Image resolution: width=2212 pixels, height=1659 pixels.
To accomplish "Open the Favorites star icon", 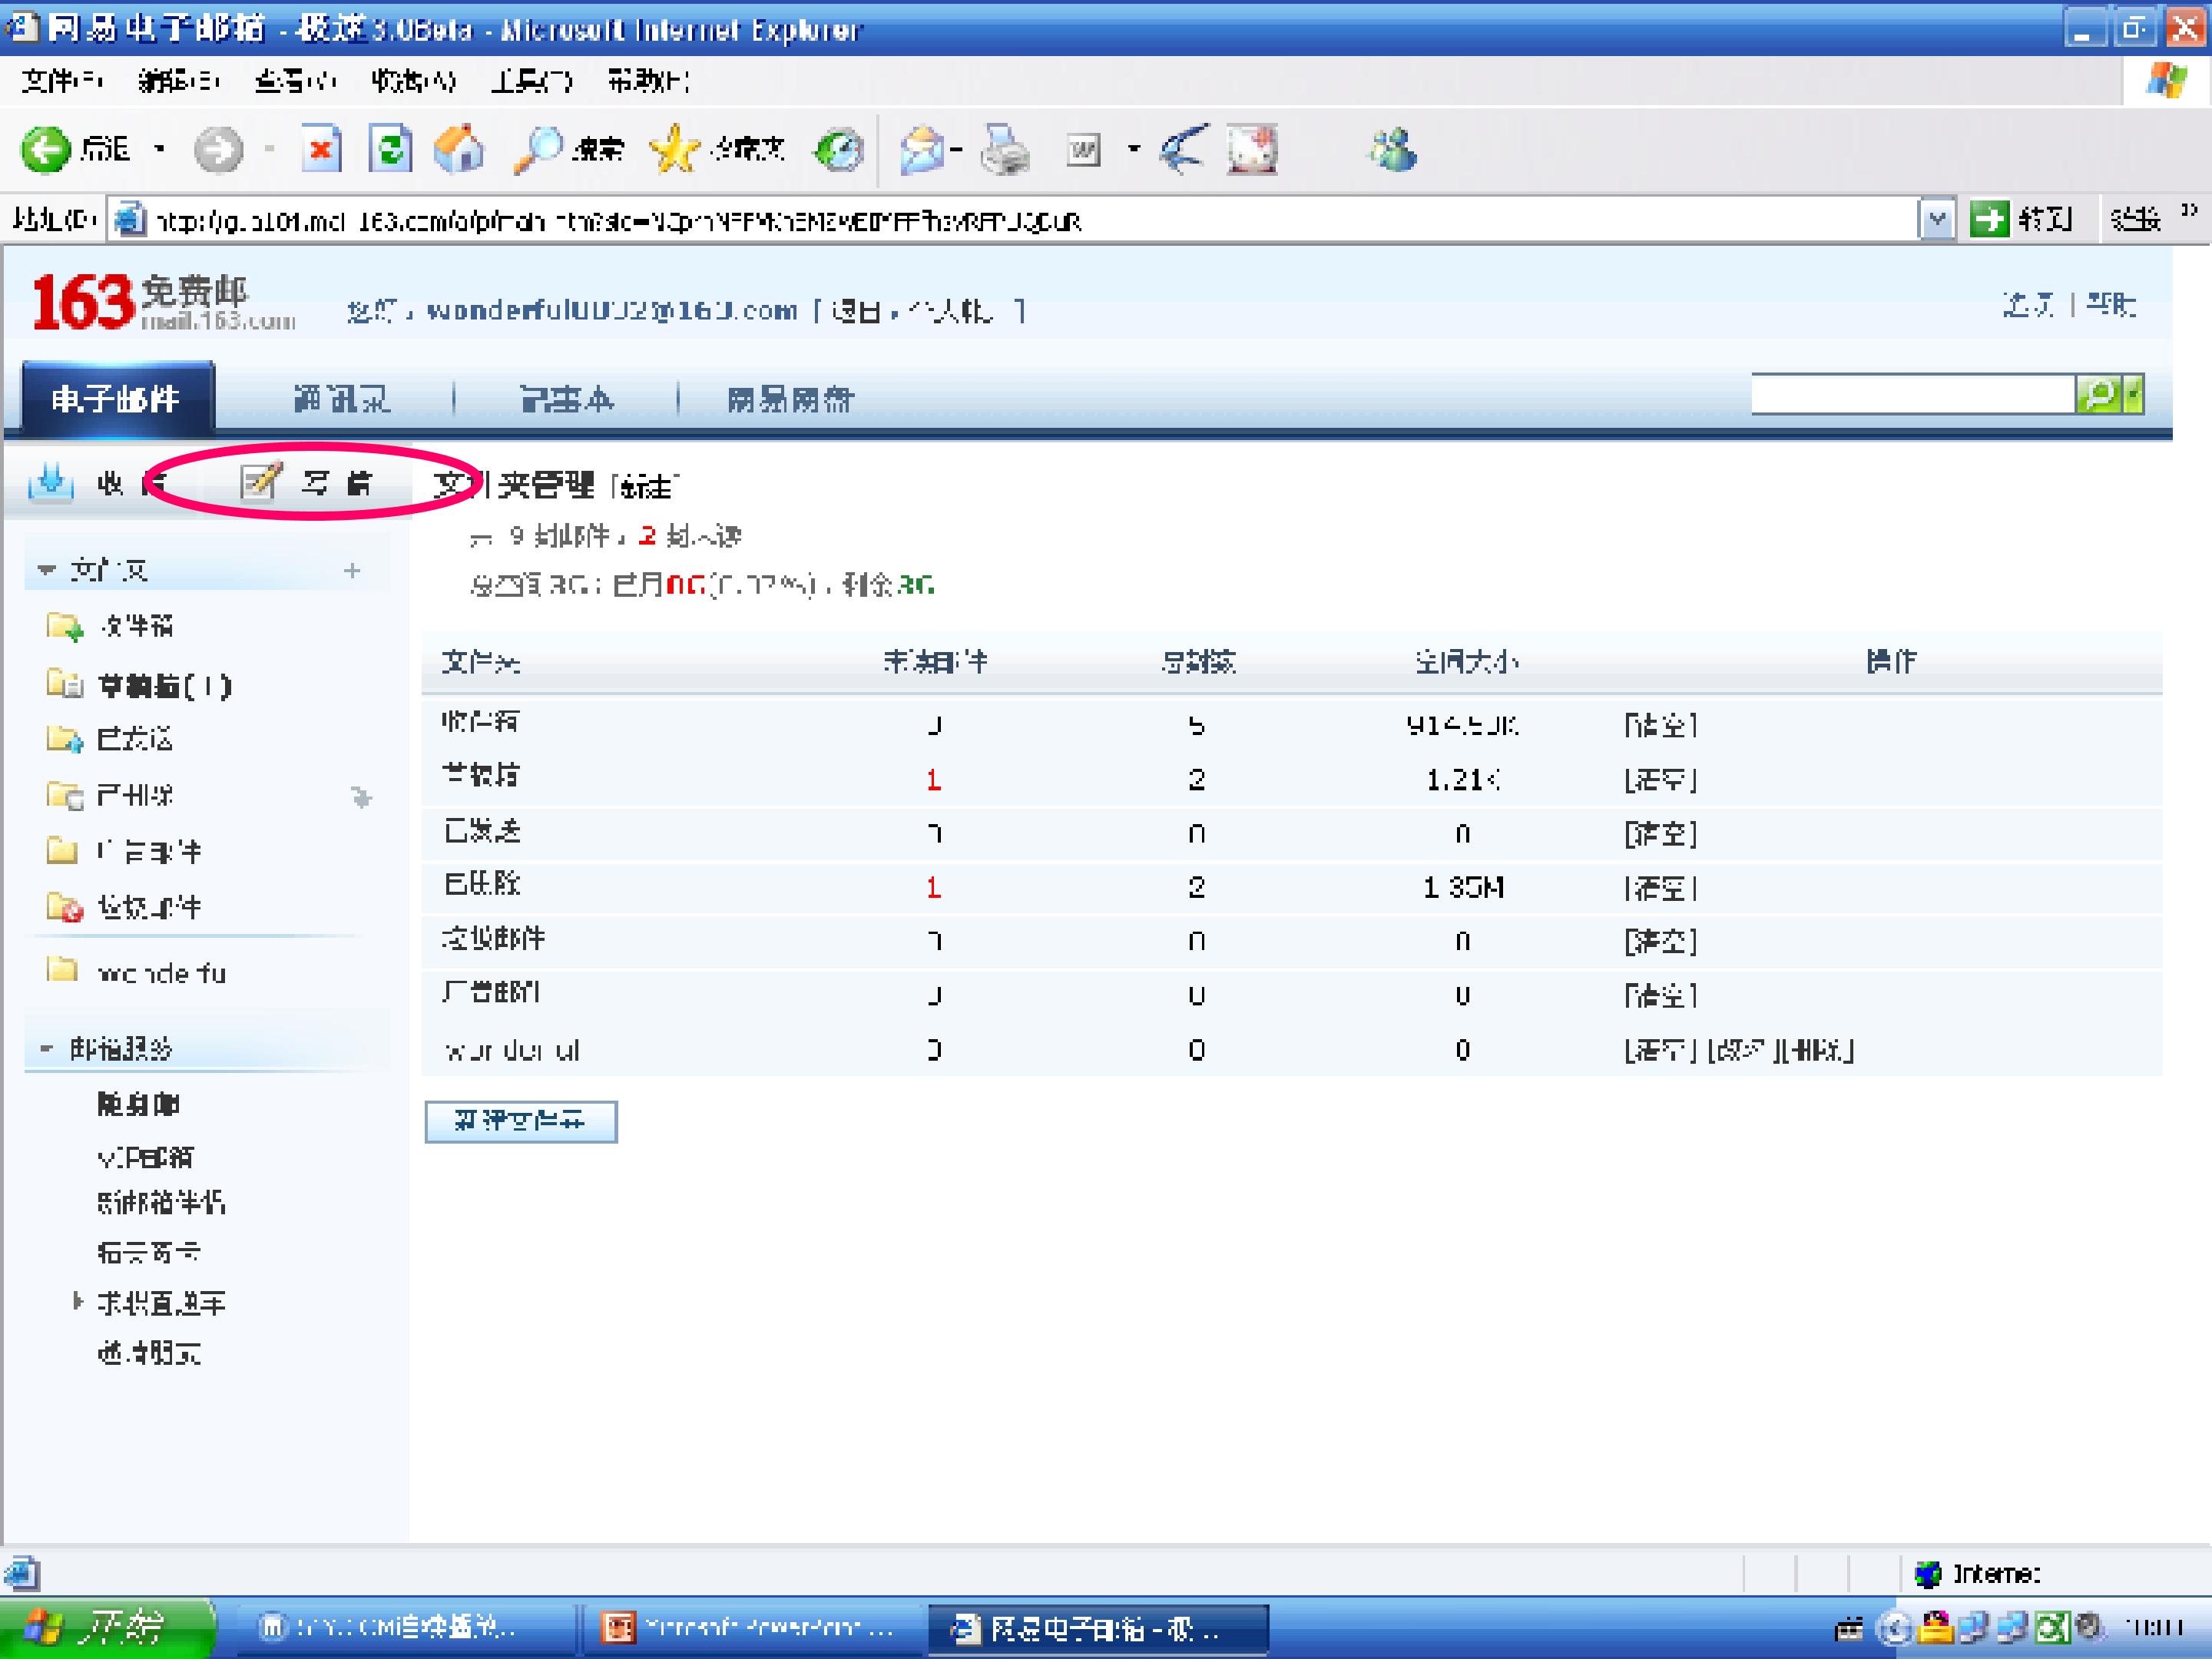I will 675,150.
